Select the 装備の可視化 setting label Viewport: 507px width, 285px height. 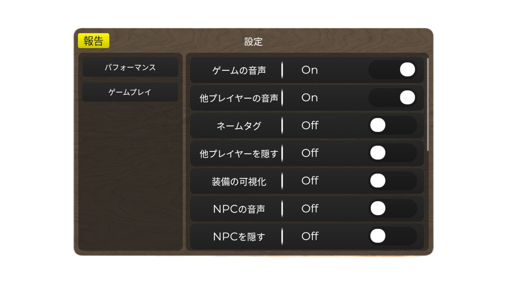point(239,182)
